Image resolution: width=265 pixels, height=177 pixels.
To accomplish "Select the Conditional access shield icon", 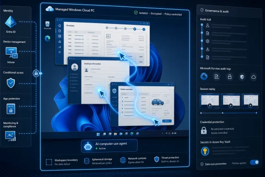I will 11,83.
